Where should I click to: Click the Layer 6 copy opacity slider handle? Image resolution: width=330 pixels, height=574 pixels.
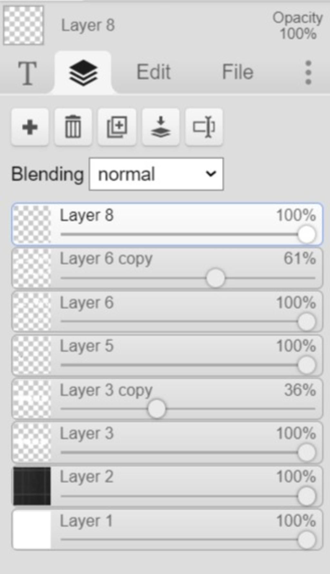pos(215,278)
